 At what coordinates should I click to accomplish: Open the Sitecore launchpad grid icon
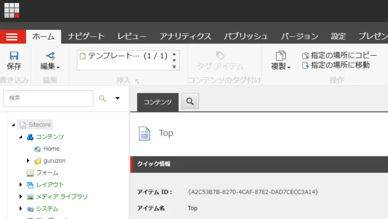(x=11, y=10)
